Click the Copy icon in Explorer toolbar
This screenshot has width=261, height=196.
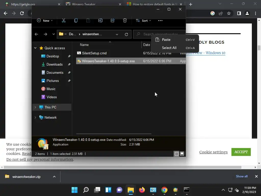pos(76,20)
